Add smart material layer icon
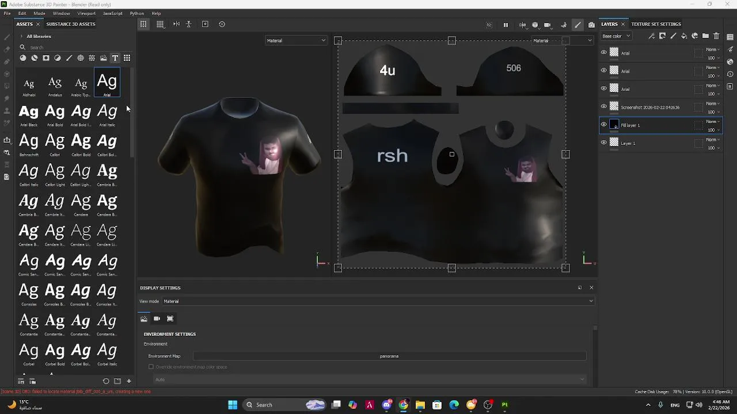Viewport: 737px width, 414px height. 695,36
